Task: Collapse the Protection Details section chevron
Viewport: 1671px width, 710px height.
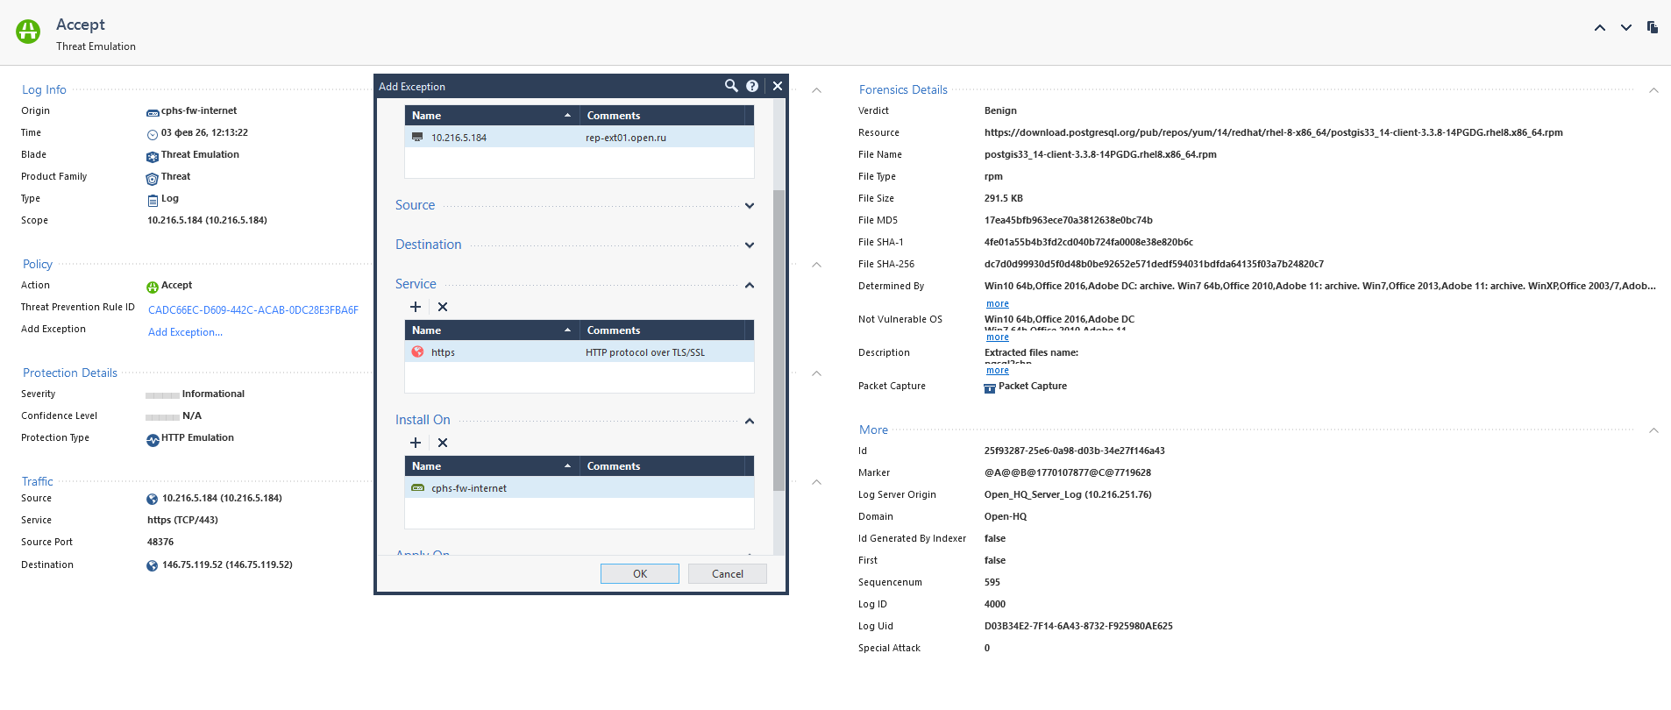Action: pyautogui.click(x=816, y=373)
